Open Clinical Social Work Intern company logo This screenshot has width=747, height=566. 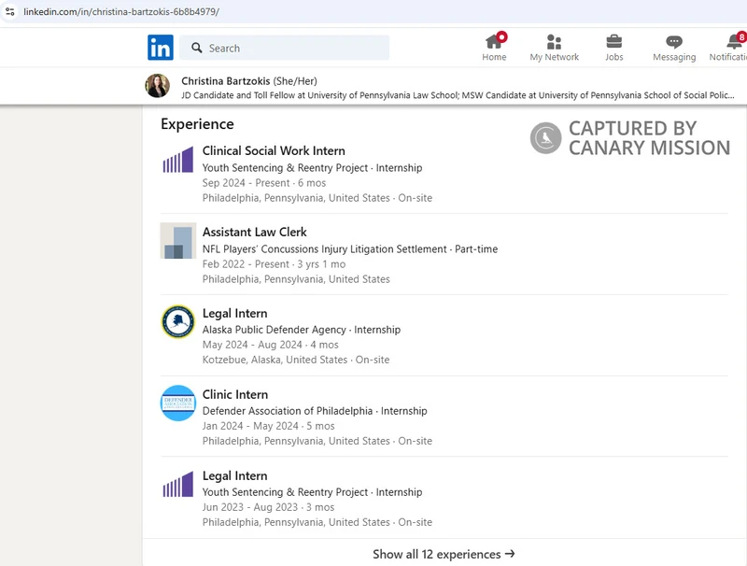tap(177, 160)
